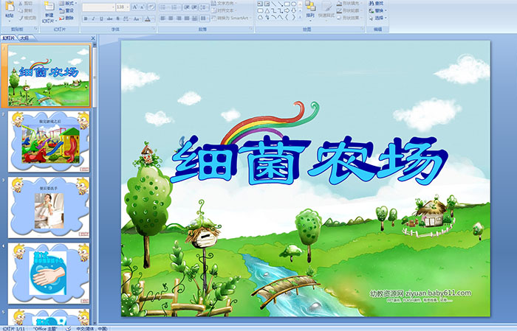The image size is (517, 331).
Task: Click the Numbering list icon
Action: [175, 7]
